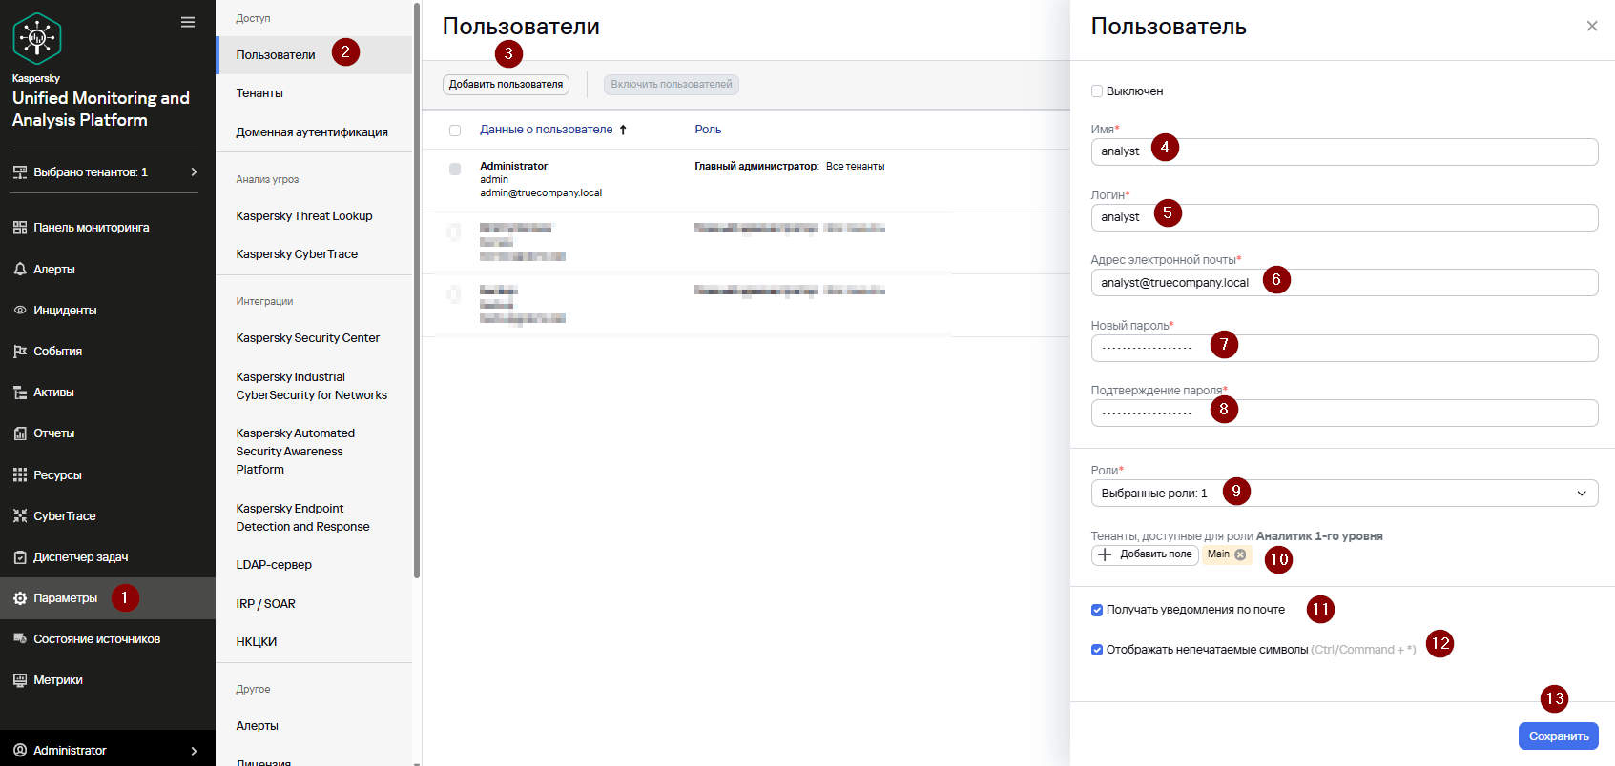Click the tenants selector icon
1615x766 pixels.
pos(20,172)
